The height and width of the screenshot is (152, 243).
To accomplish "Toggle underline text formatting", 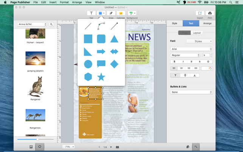I will [x=191, y=62].
